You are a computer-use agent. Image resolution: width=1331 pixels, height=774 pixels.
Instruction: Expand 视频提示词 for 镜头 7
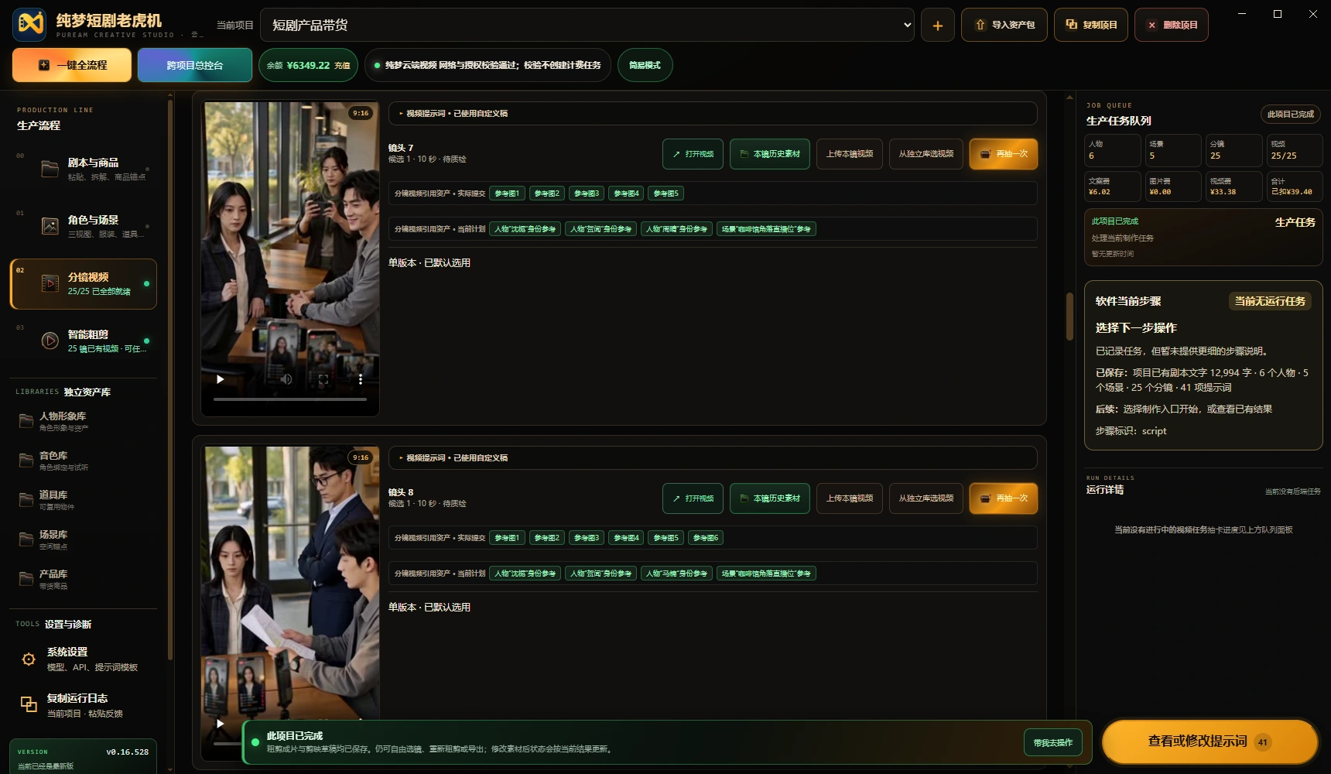coord(713,113)
